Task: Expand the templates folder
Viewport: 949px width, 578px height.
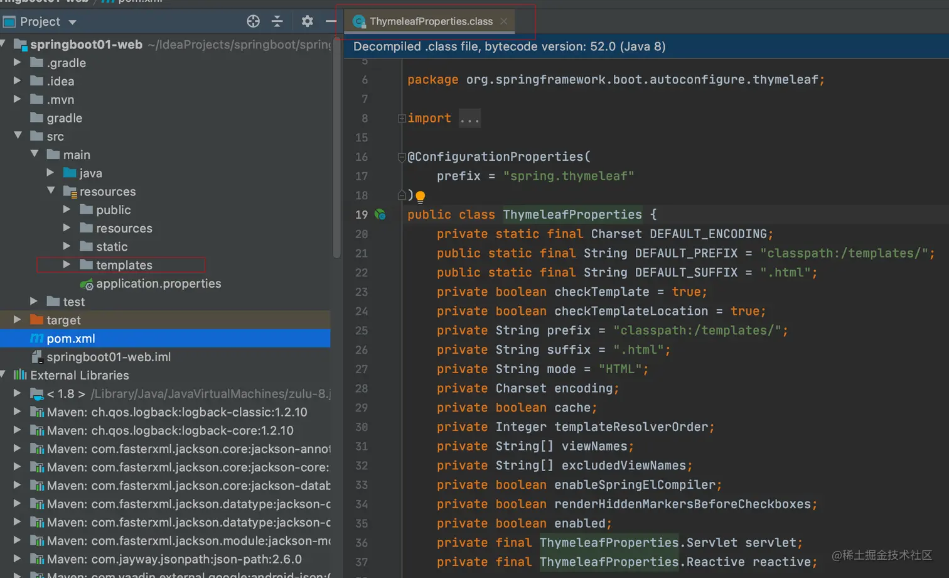Action: point(67,265)
